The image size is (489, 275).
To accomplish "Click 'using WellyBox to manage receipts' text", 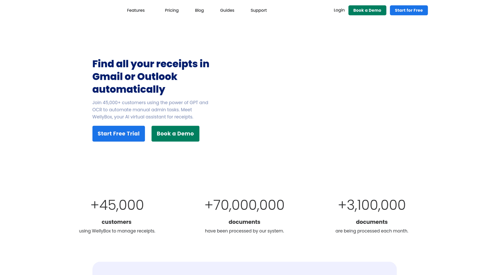I will (x=117, y=231).
